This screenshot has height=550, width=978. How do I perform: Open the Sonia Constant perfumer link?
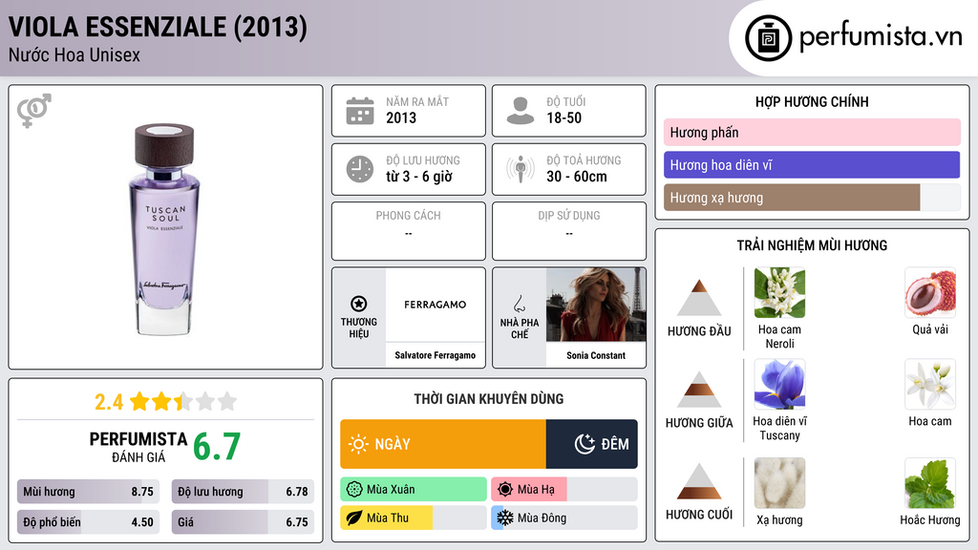click(x=596, y=355)
